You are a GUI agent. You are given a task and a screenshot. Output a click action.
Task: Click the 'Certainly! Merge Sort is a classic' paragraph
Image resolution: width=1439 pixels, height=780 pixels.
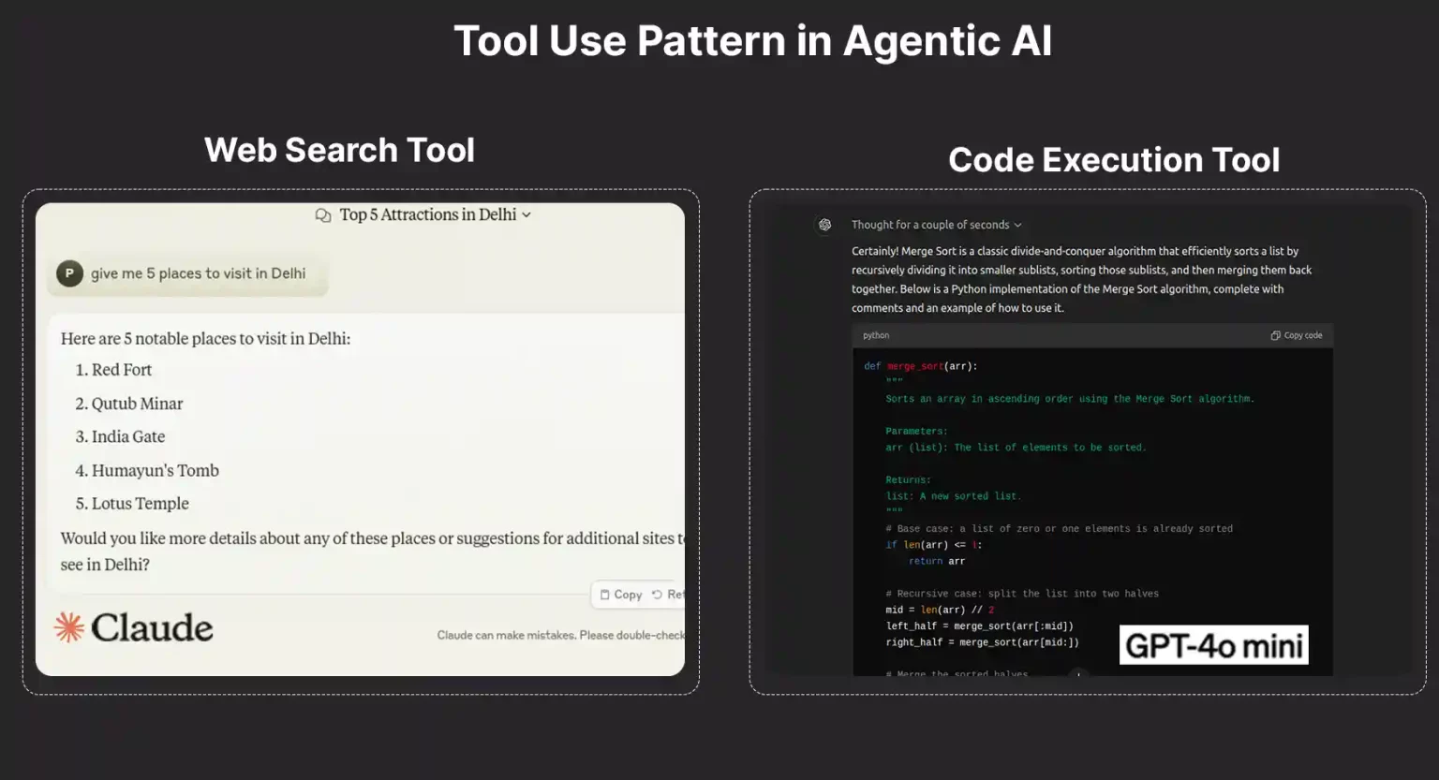click(1081, 279)
